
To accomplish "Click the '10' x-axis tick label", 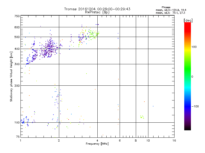I will pos(148,141).
